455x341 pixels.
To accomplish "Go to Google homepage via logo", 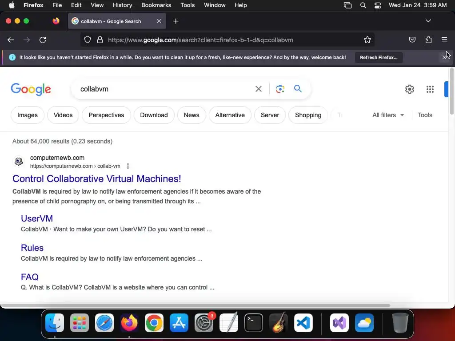I will click(x=31, y=89).
